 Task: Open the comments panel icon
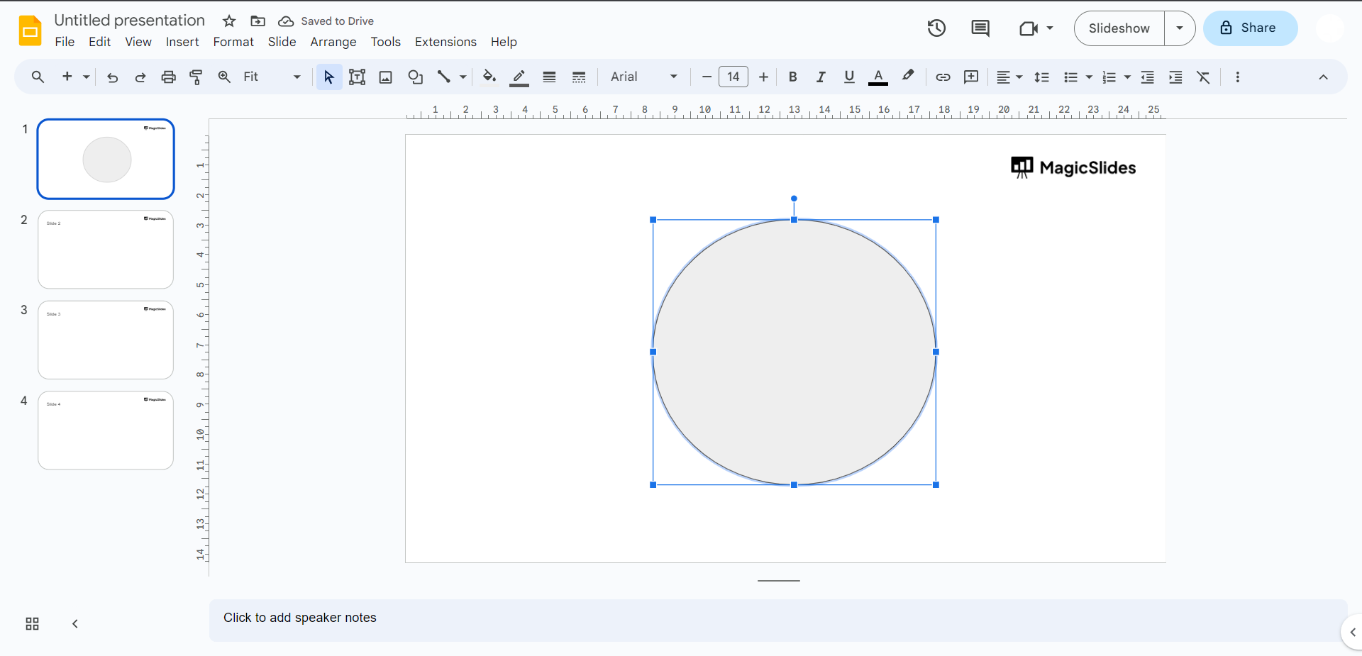(980, 28)
